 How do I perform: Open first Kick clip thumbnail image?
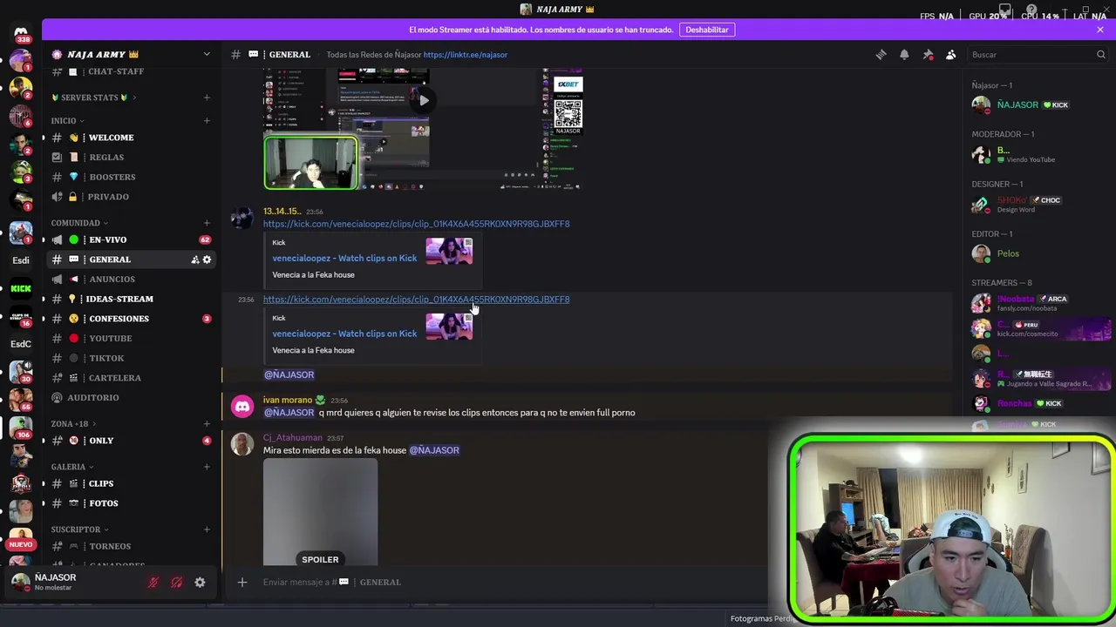449,252
